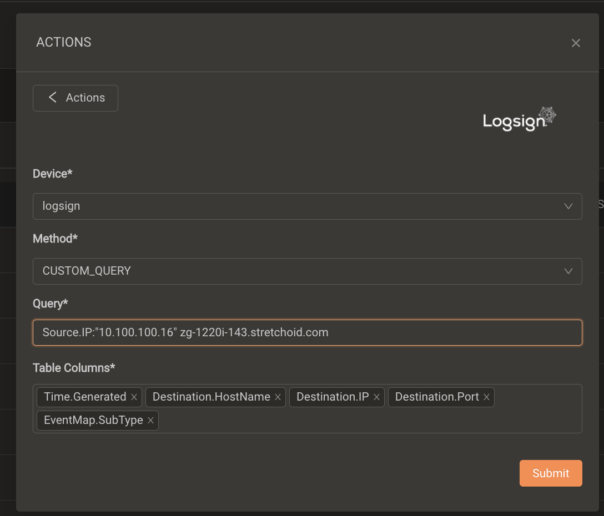Screen dimensions: 604x516
Task: Remove the Time.Generated table column tag
Action: tap(133, 397)
